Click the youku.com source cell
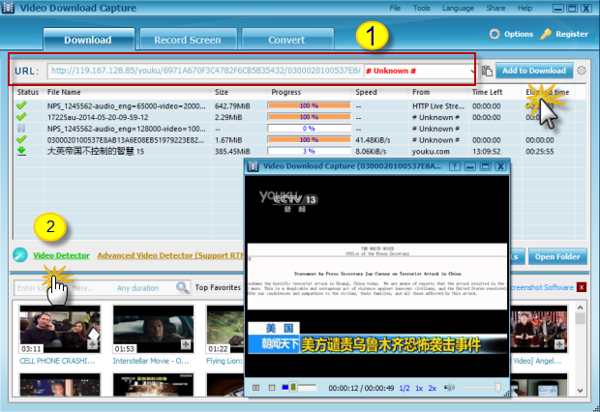The height and width of the screenshot is (412, 600). point(431,152)
